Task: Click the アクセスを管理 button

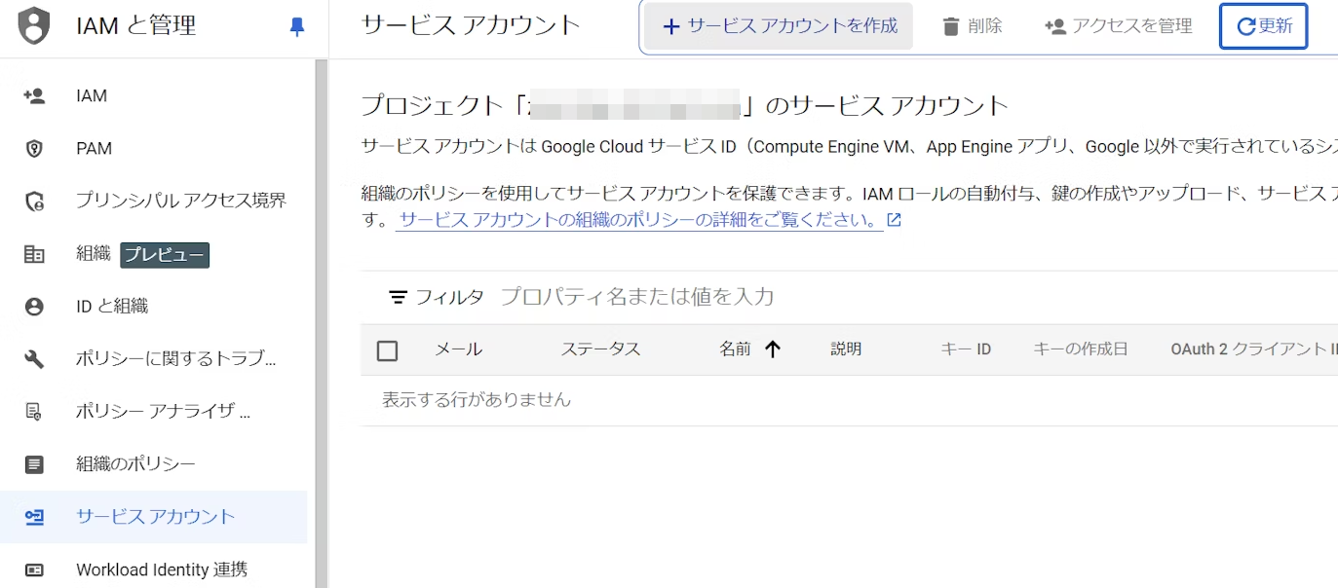Action: [x=1118, y=26]
